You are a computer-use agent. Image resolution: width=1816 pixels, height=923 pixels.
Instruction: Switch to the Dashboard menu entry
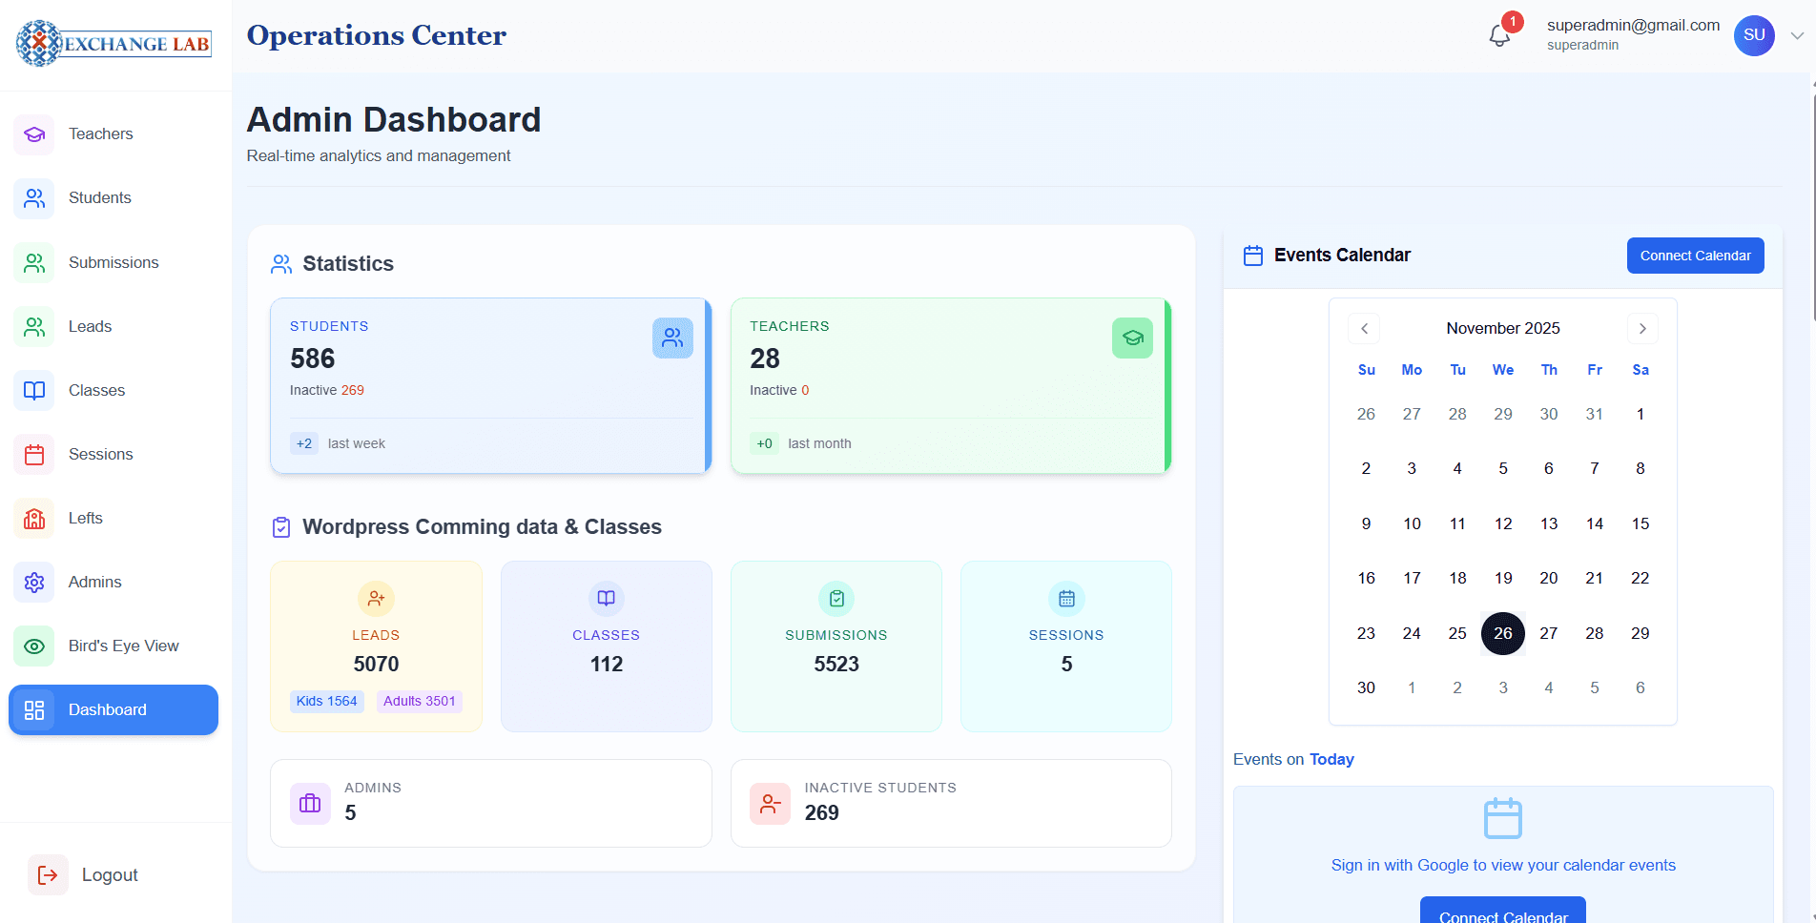point(107,709)
